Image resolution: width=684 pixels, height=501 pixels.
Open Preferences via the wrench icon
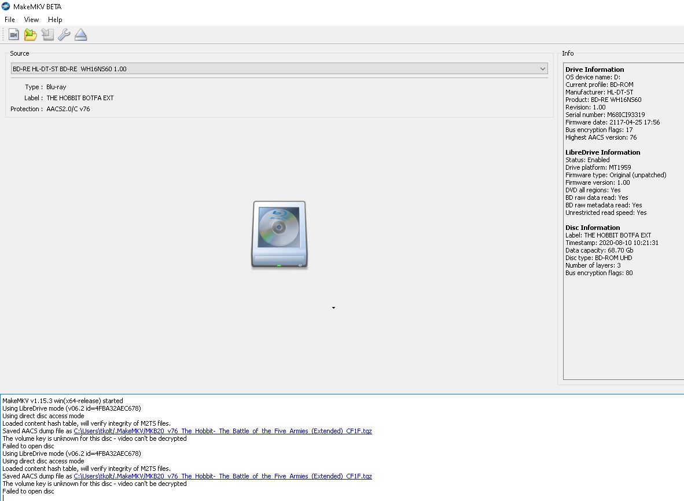[64, 35]
